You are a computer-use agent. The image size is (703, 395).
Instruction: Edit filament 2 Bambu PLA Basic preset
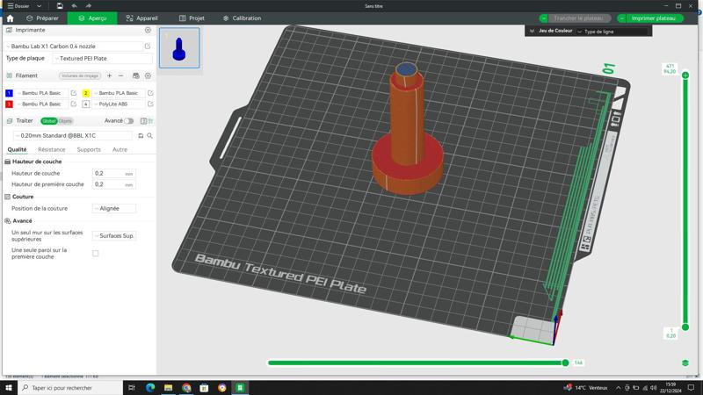point(150,93)
